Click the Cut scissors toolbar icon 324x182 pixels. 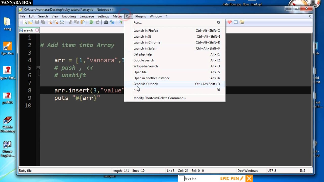pyautogui.click(x=70, y=22)
